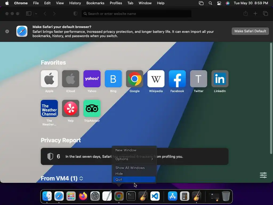Expand the From VM4 device selector
The image size is (273, 205).
(81, 178)
